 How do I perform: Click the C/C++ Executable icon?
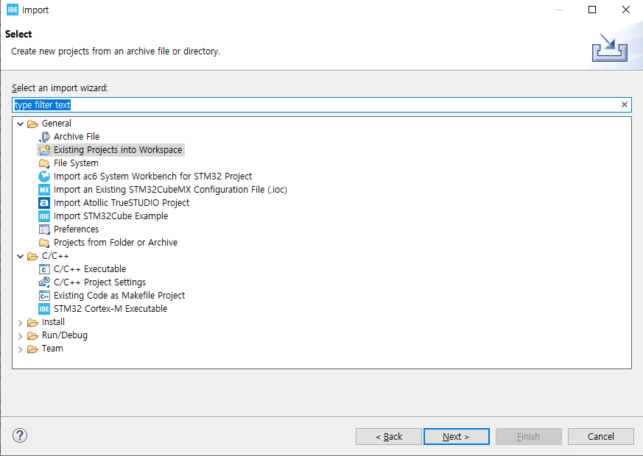44,269
